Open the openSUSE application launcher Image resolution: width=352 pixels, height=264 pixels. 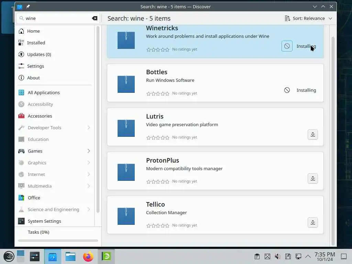point(9,256)
